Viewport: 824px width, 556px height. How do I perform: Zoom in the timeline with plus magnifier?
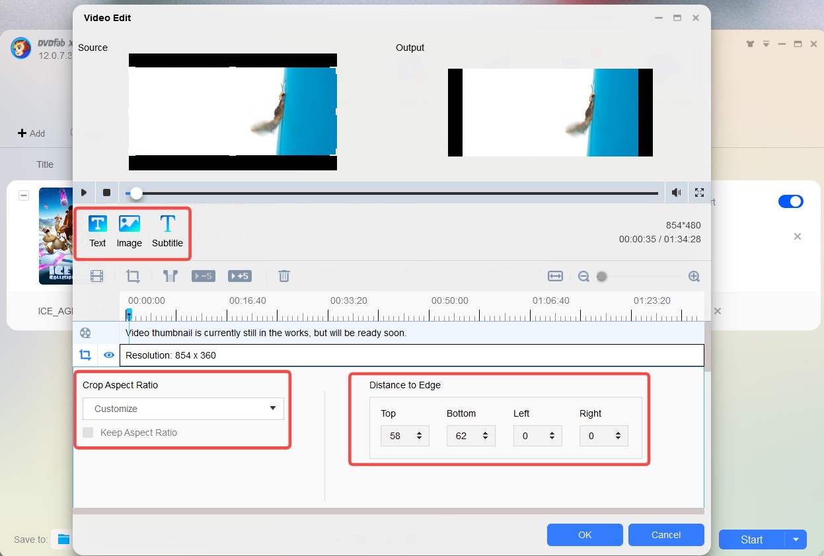pos(694,277)
